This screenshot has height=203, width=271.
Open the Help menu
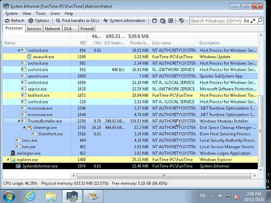pos(69,14)
